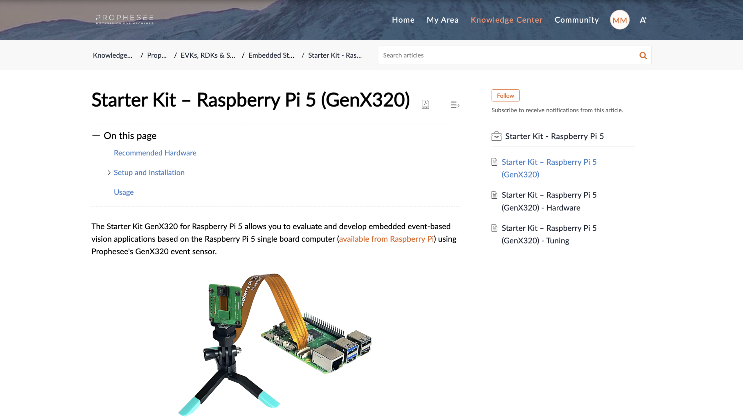Expand Setup and Installation subsection
Viewport: 743px width, 420px height.
point(109,173)
